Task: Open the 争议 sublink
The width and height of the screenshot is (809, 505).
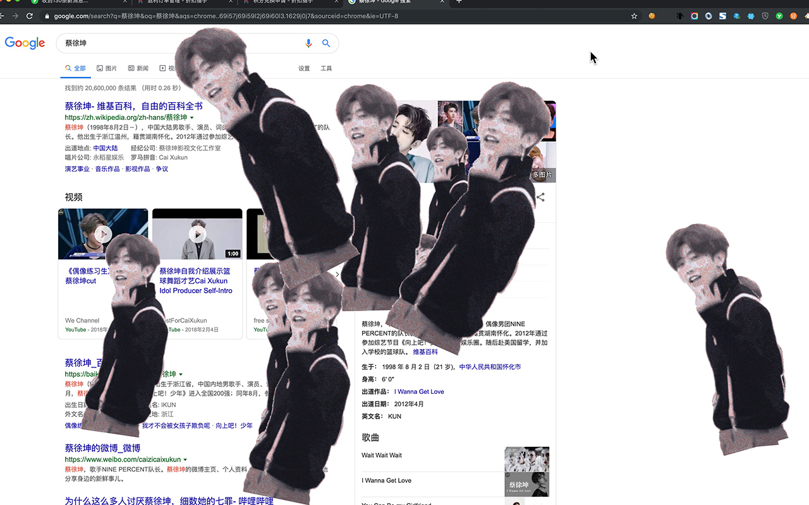Action: [x=162, y=169]
